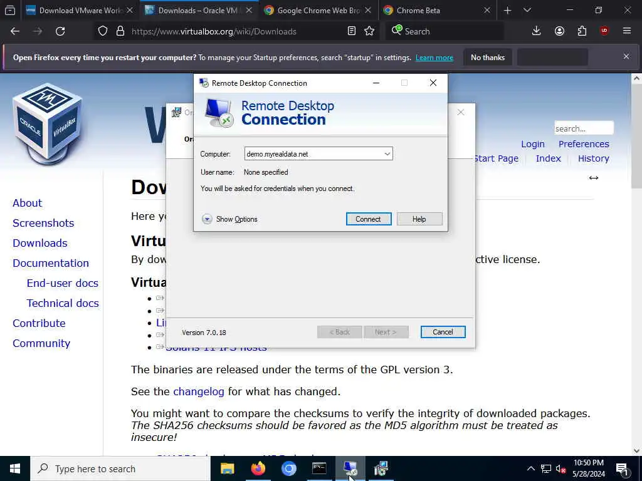The image size is (642, 481).
Task: Switch to Google Chrome Web Browser tab
Action: pos(317,10)
